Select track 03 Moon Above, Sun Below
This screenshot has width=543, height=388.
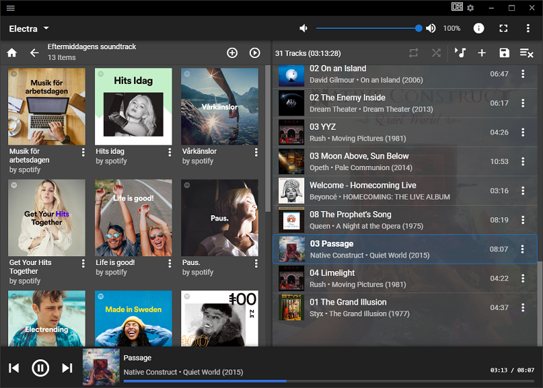pos(404,161)
